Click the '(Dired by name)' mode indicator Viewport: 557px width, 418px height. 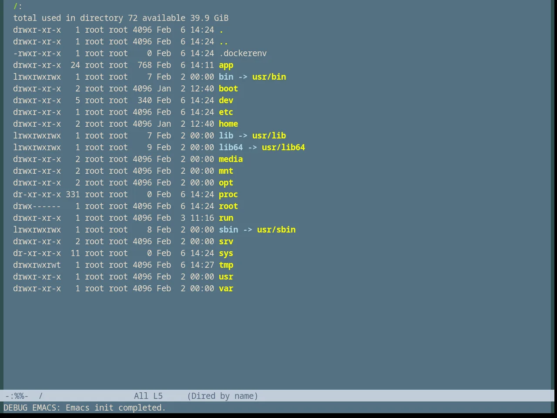tap(222, 396)
